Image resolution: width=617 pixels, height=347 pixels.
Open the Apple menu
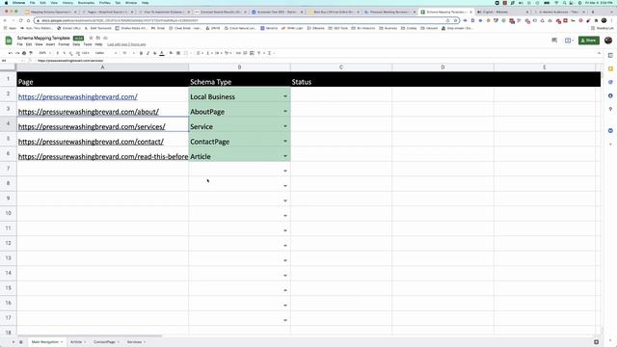(6, 3)
